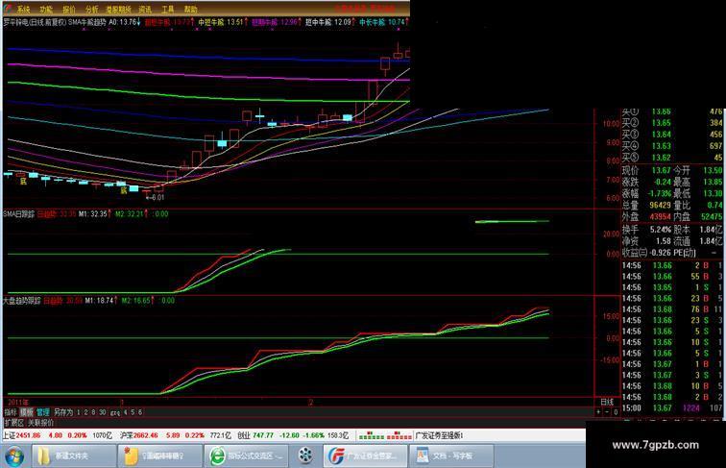The height and width of the screenshot is (468, 726).
Task: Open the 工具 menu
Action: [168, 9]
